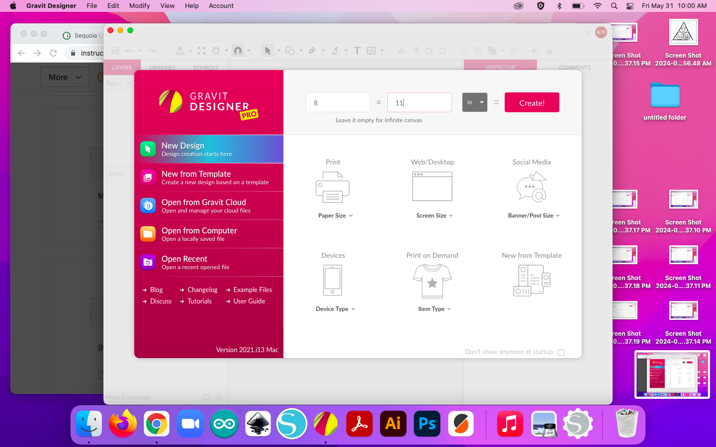The width and height of the screenshot is (716, 447).
Task: Switch to the Symbols tab
Action: coord(206,68)
